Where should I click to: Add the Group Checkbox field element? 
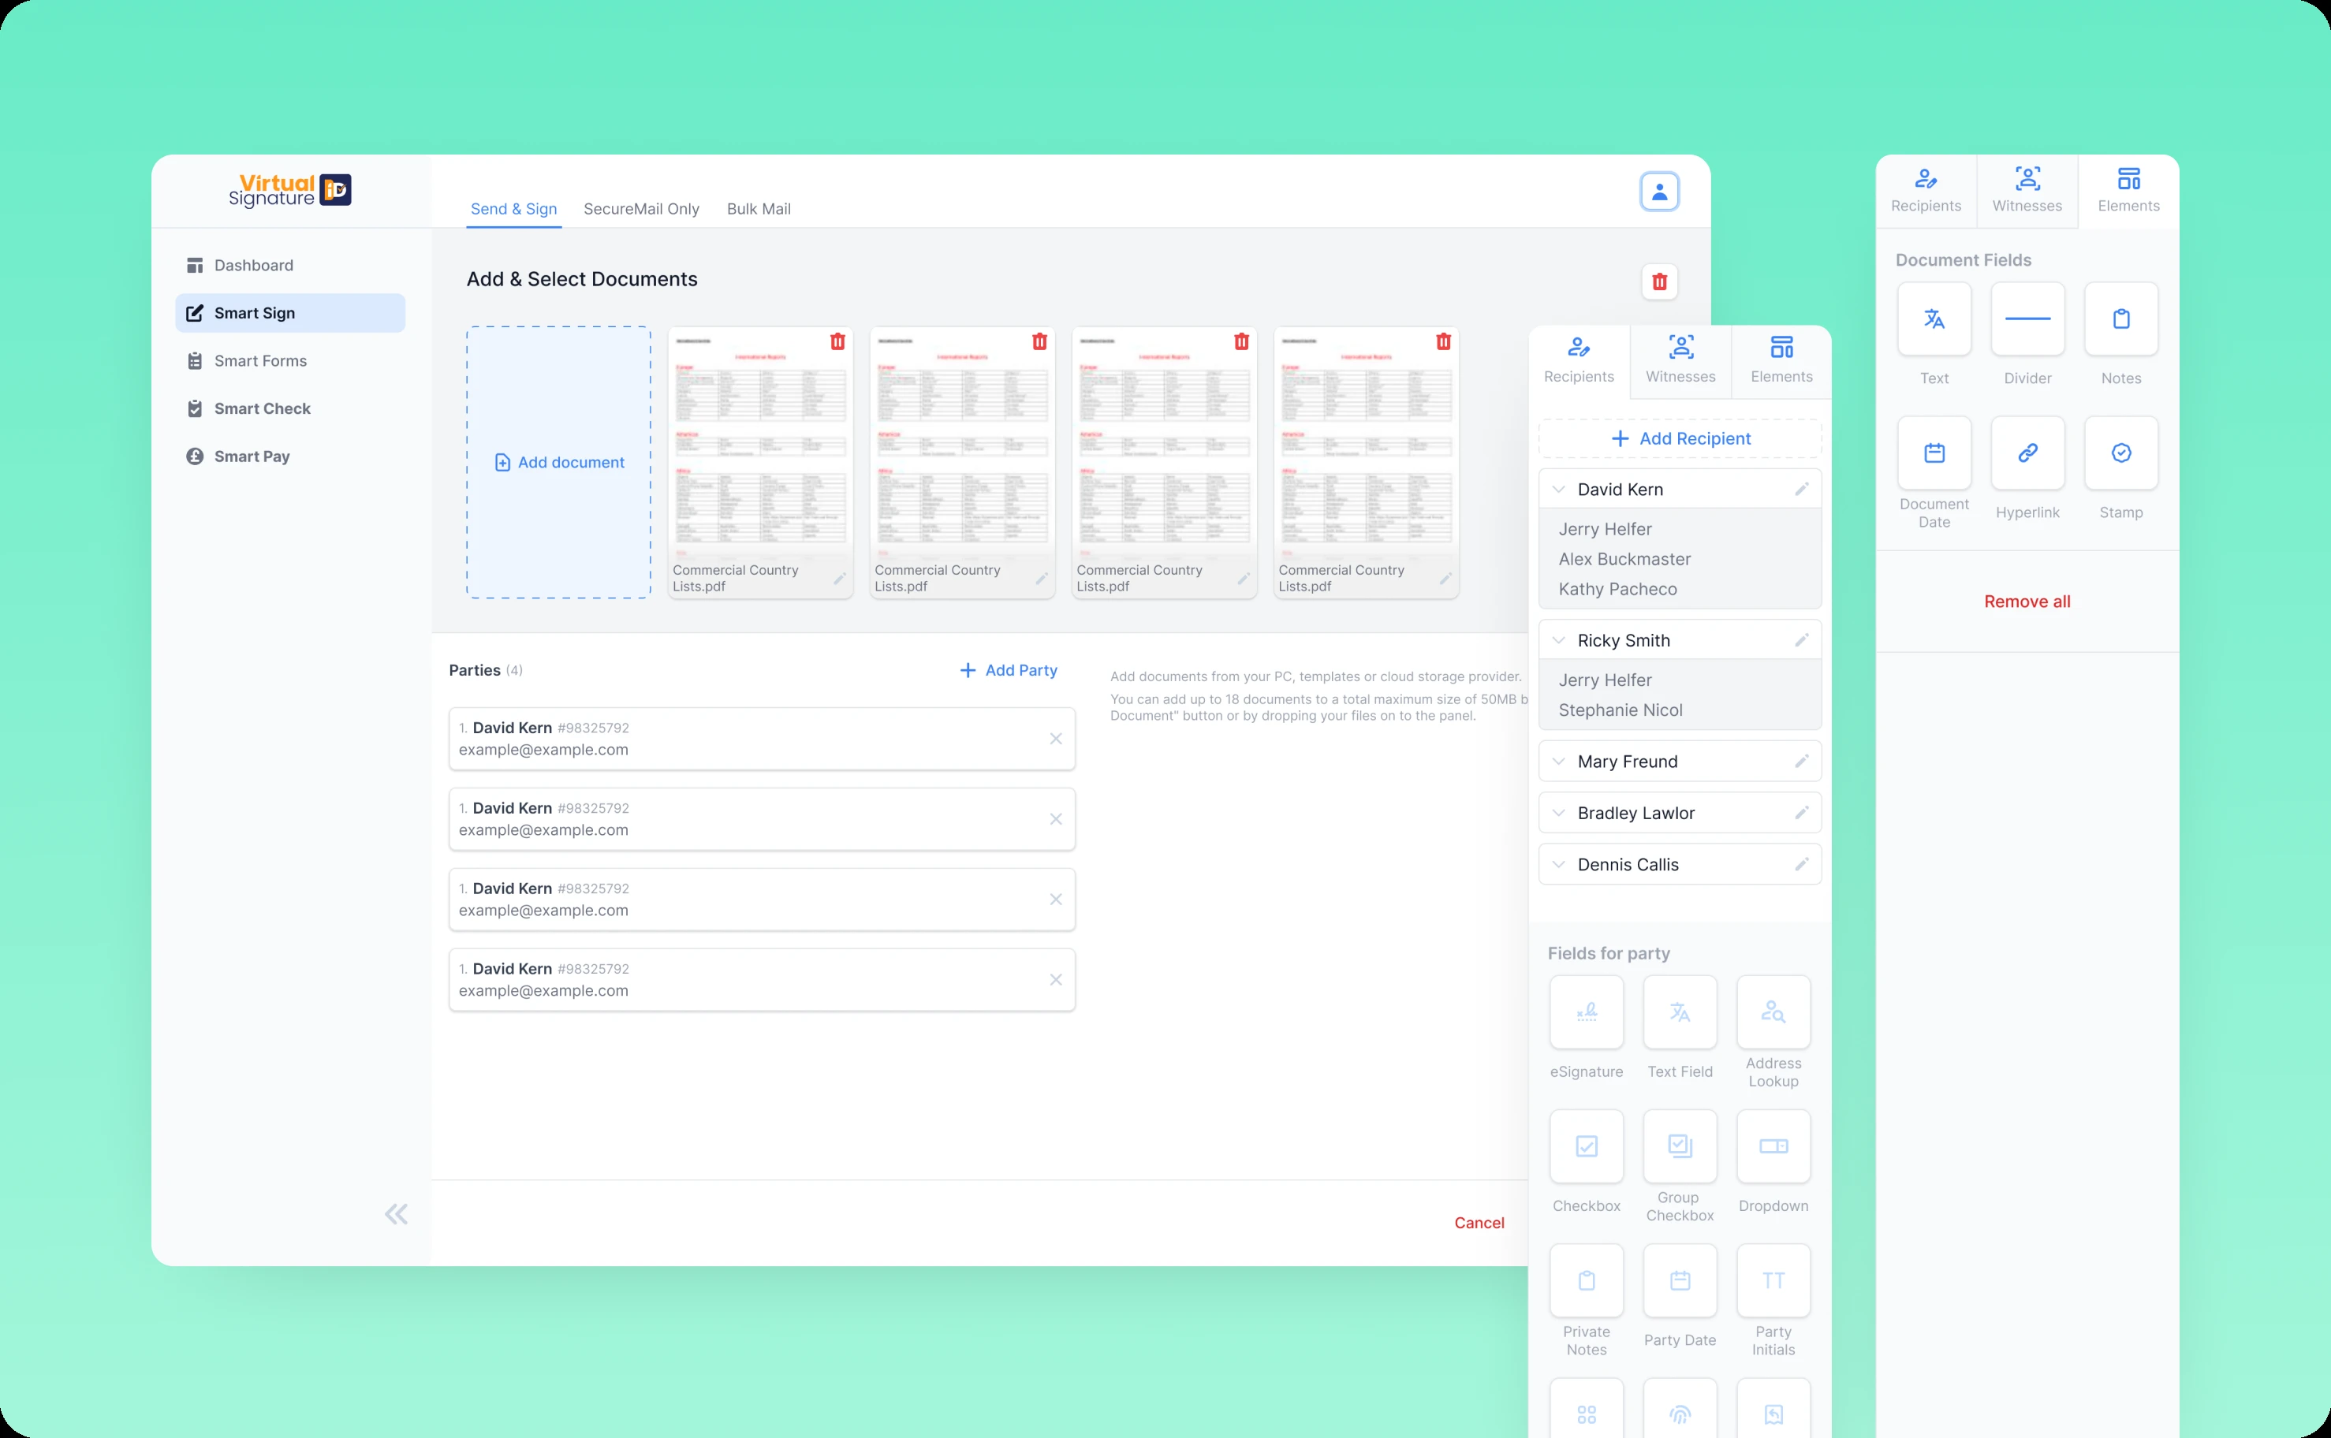coord(1680,1146)
